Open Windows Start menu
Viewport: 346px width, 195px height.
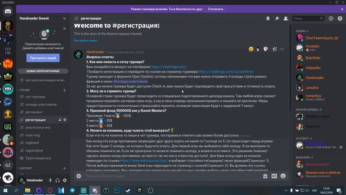pyautogui.click(x=5, y=190)
